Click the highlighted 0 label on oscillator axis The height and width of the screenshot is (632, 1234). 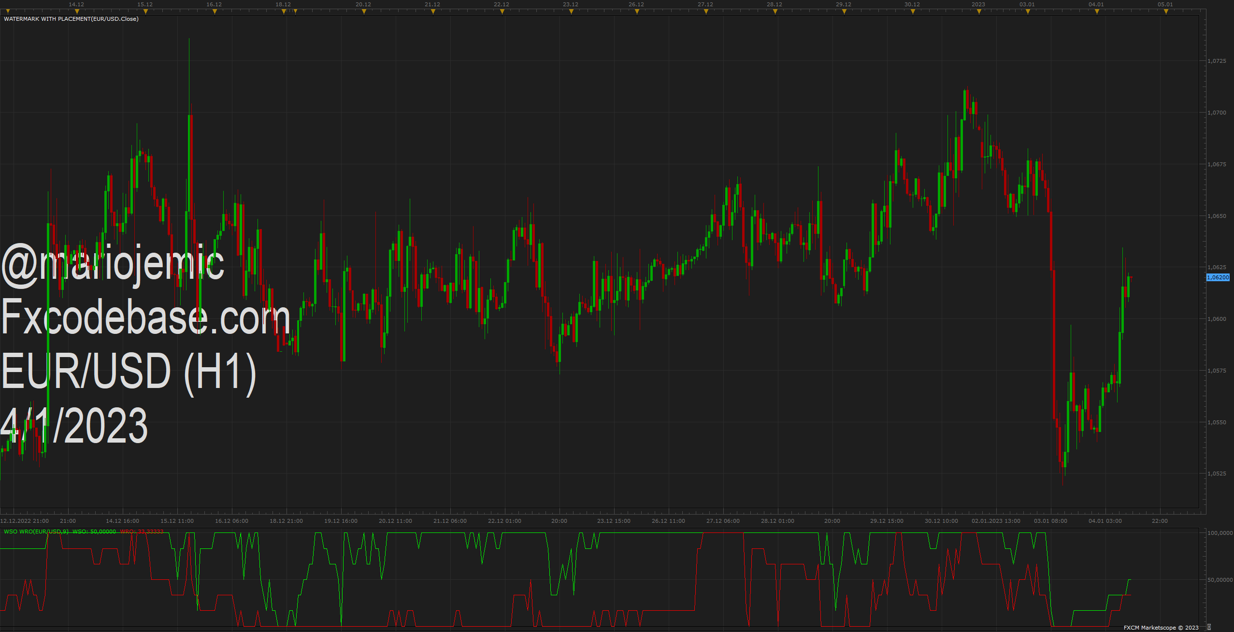point(1209,627)
